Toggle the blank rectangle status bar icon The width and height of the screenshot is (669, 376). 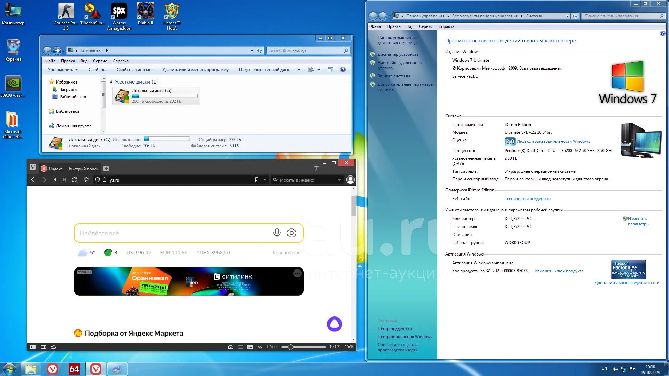pyautogui.click(x=240, y=347)
